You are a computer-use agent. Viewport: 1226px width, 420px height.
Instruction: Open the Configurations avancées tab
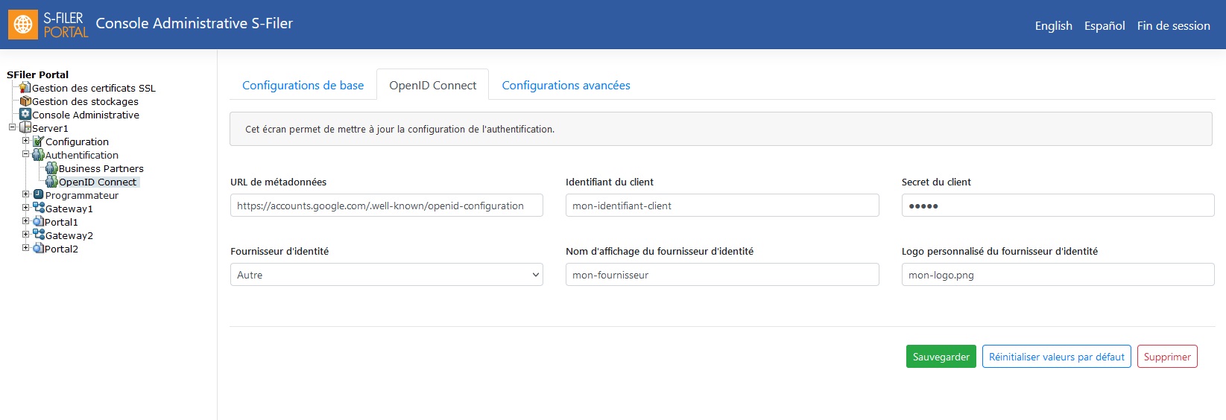(x=566, y=85)
